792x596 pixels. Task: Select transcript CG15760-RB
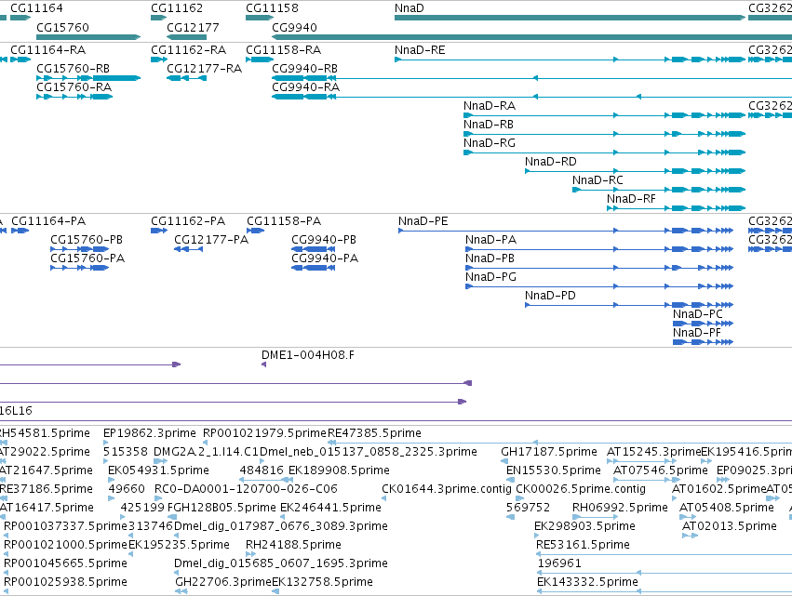(x=73, y=69)
